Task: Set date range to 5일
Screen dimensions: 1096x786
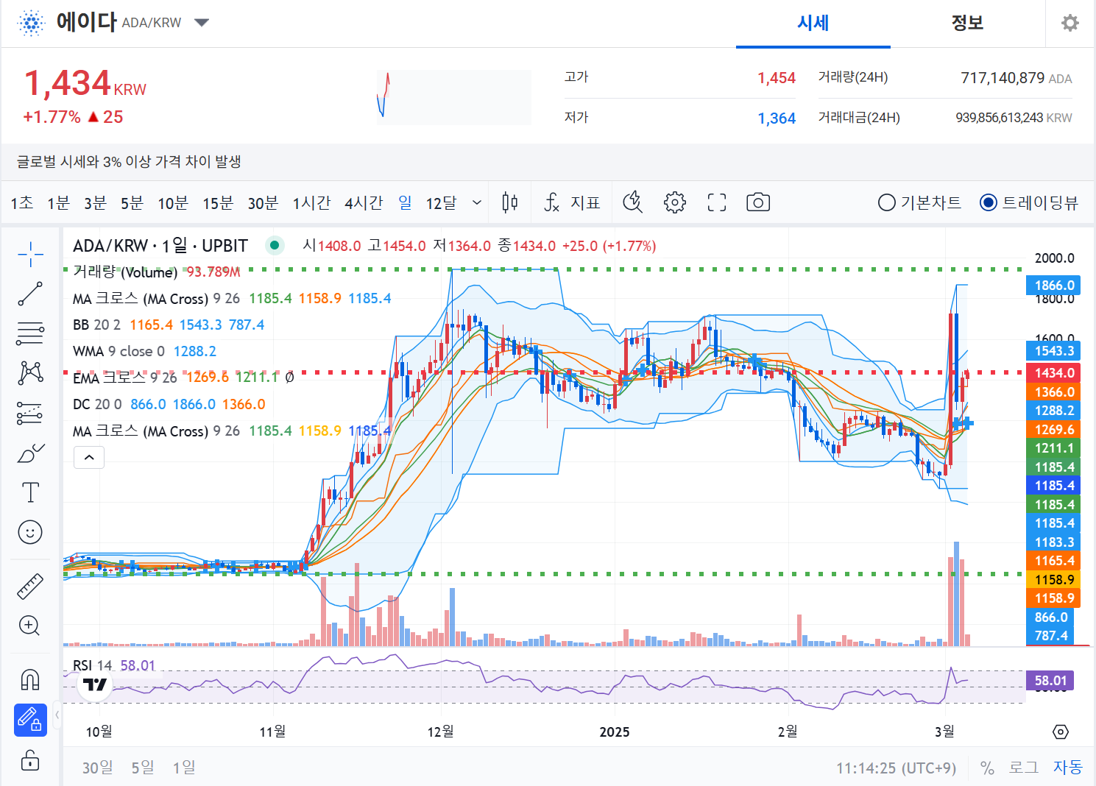Action: pos(143,768)
